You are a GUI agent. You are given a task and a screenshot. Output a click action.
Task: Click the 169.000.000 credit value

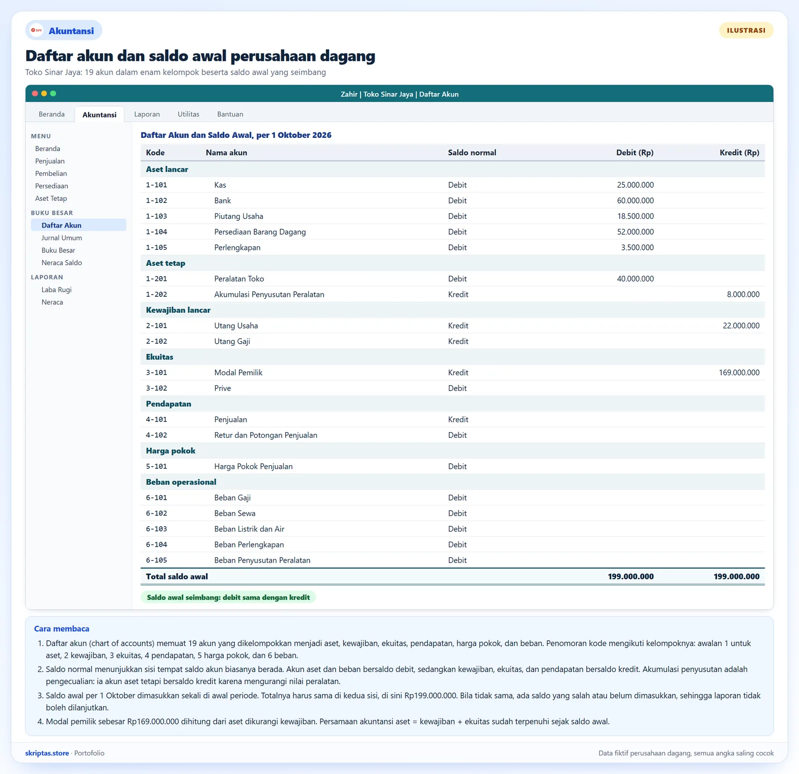[739, 373]
